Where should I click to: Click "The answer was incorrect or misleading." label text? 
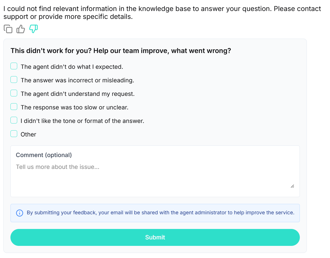pyautogui.click(x=77, y=80)
